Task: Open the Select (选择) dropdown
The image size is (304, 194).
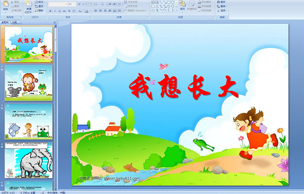Action: (222, 10)
